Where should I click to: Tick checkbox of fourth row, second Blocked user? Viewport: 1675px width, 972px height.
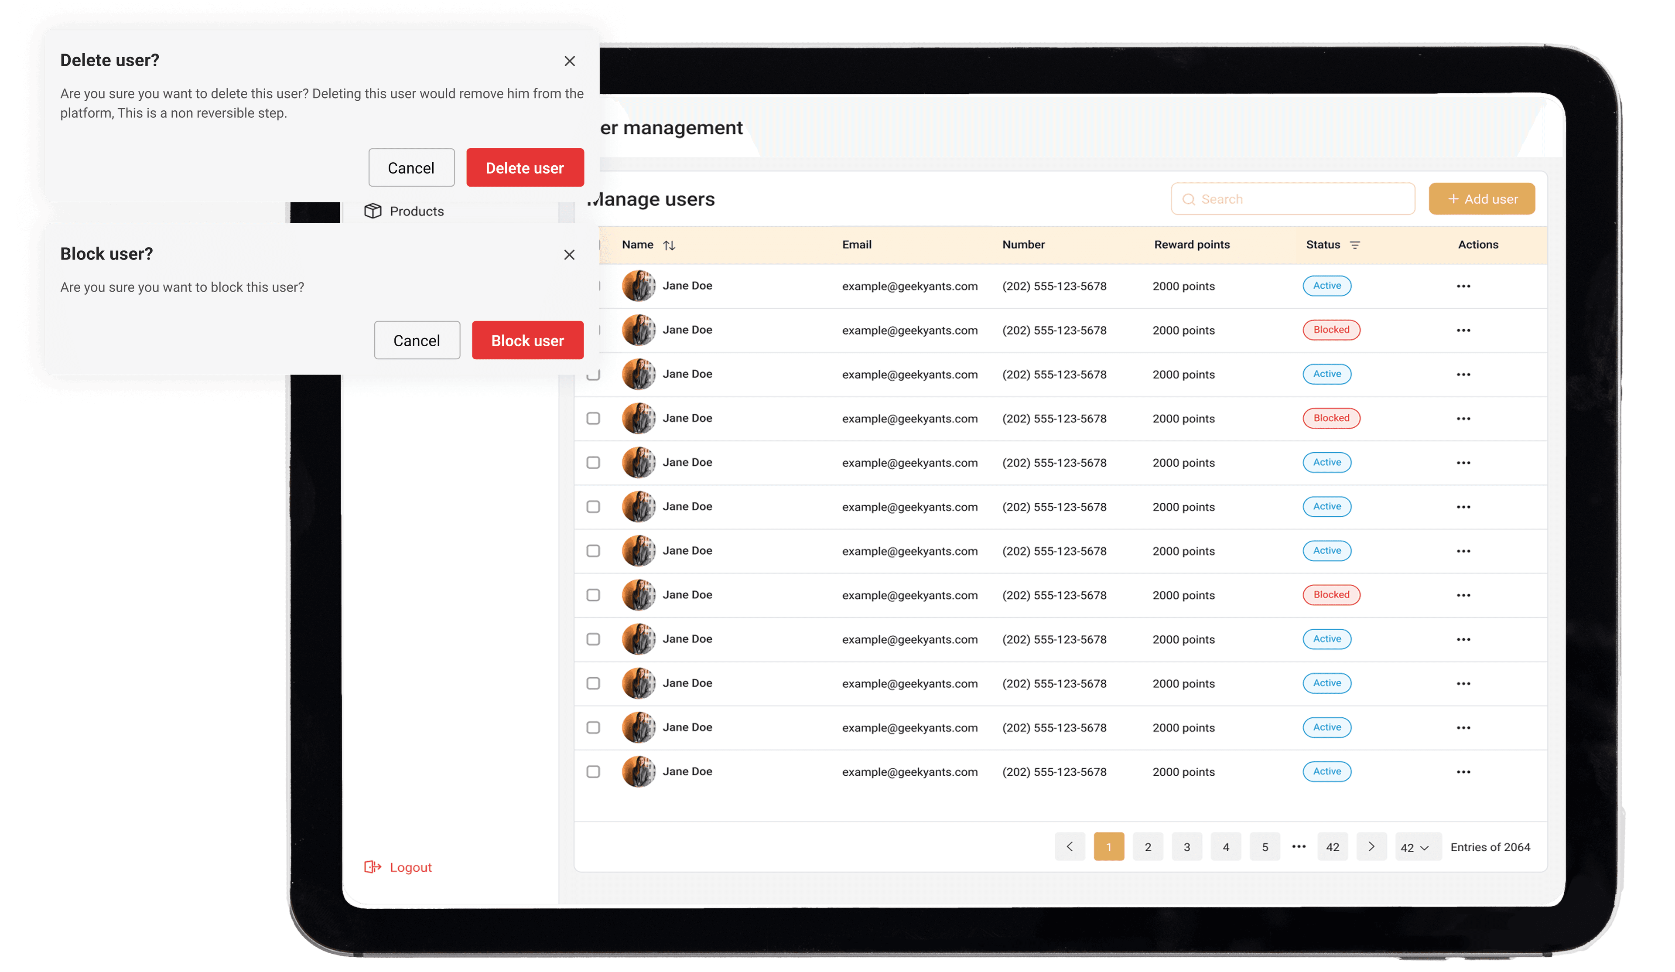point(594,419)
